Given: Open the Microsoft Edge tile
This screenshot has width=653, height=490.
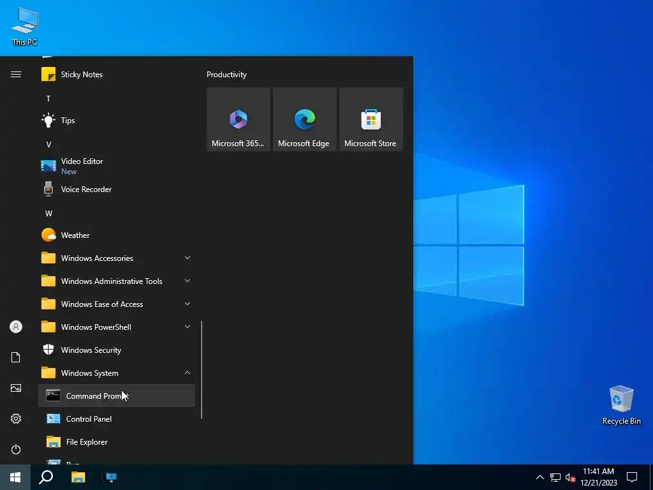Looking at the screenshot, I should [304, 119].
